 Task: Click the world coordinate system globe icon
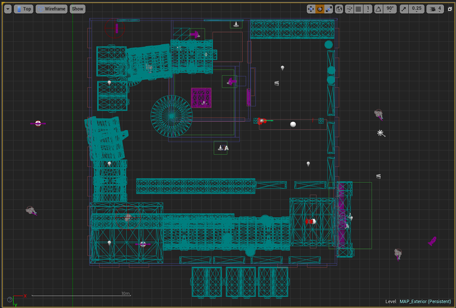pyautogui.click(x=339, y=9)
